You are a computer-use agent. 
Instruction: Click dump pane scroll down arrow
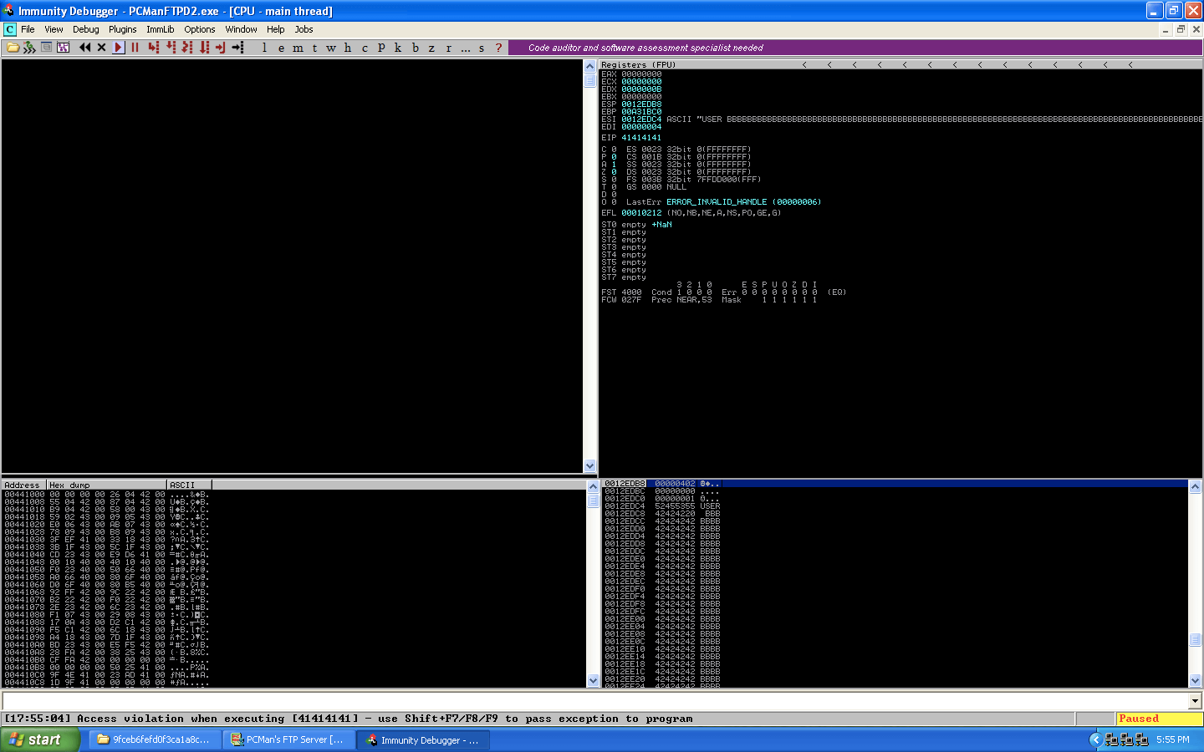(593, 681)
